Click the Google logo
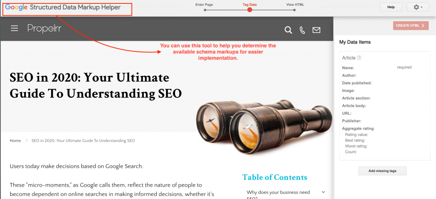This screenshot has height=199, width=436. (16, 8)
